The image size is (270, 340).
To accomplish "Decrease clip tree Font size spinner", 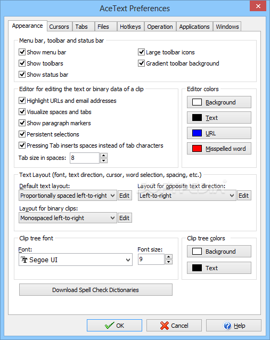I will point(169,262).
